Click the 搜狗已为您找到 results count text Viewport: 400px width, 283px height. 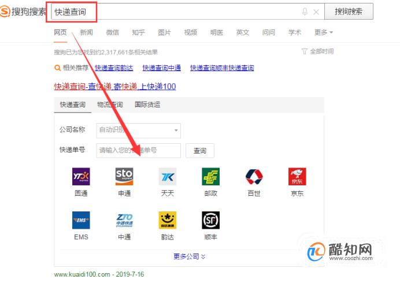coord(106,52)
